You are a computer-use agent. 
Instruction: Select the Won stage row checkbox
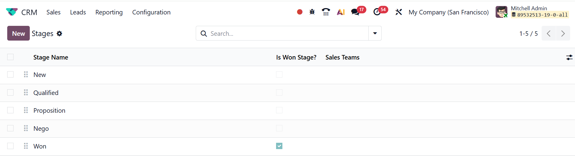[x=11, y=146]
